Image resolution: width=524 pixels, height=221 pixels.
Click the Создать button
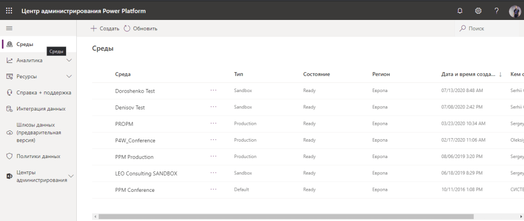[x=105, y=29]
